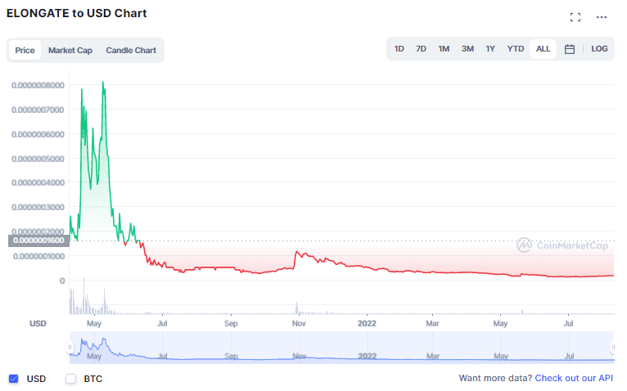This screenshot has width=627, height=391.
Task: Set range to 1D
Action: pyautogui.click(x=399, y=49)
